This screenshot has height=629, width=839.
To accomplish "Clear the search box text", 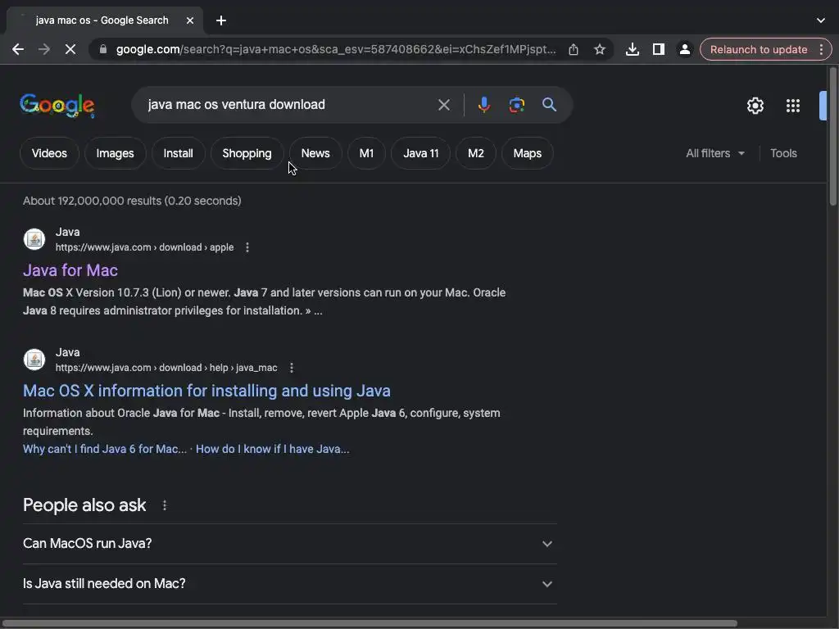I will point(443,105).
